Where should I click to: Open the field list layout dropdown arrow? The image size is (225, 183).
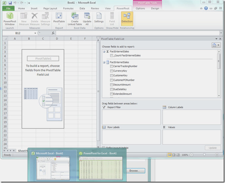218,45
